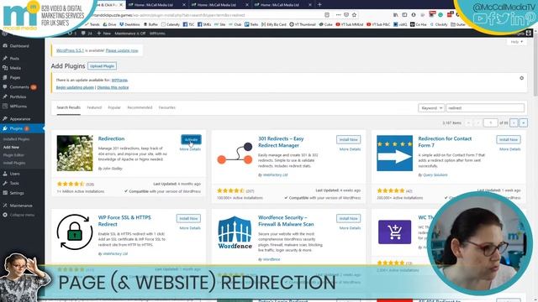Open More Details for Redirection plugin
Image resolution: width=538 pixels, height=302 pixels.
click(x=190, y=149)
